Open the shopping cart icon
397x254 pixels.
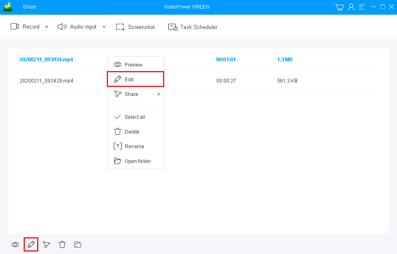click(339, 7)
